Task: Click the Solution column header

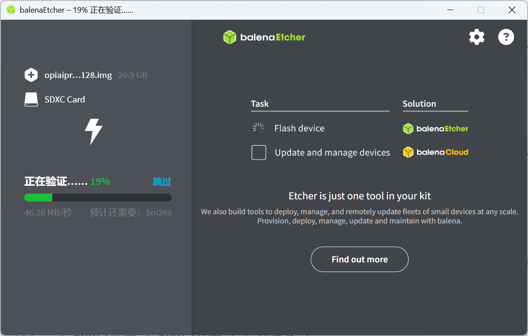Action: coord(419,104)
